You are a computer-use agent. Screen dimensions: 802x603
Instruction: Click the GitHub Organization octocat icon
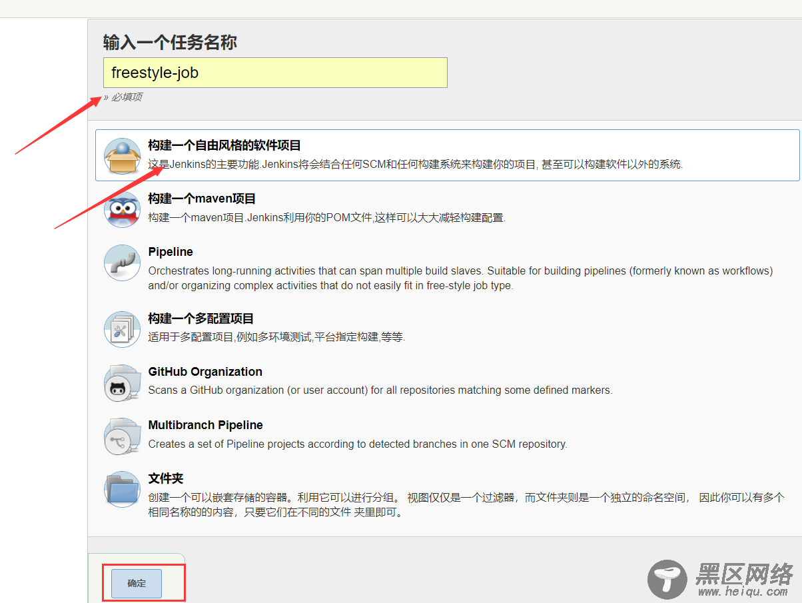pyautogui.click(x=122, y=382)
